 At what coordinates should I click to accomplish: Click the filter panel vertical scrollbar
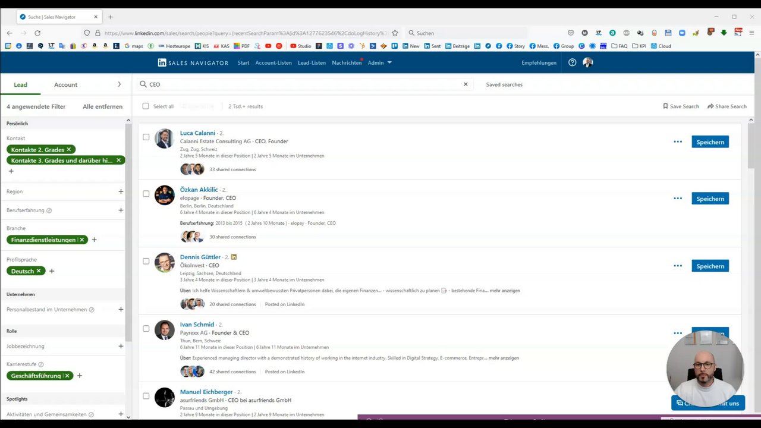click(x=128, y=238)
